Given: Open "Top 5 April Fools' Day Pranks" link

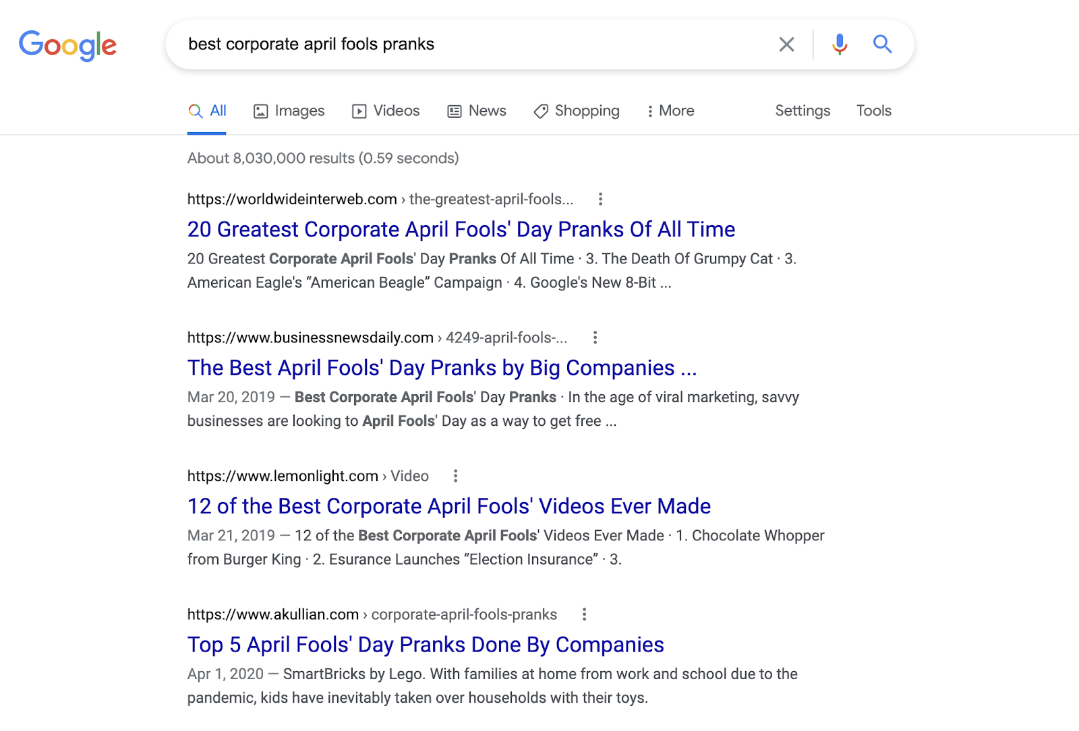Looking at the screenshot, I should [425, 645].
